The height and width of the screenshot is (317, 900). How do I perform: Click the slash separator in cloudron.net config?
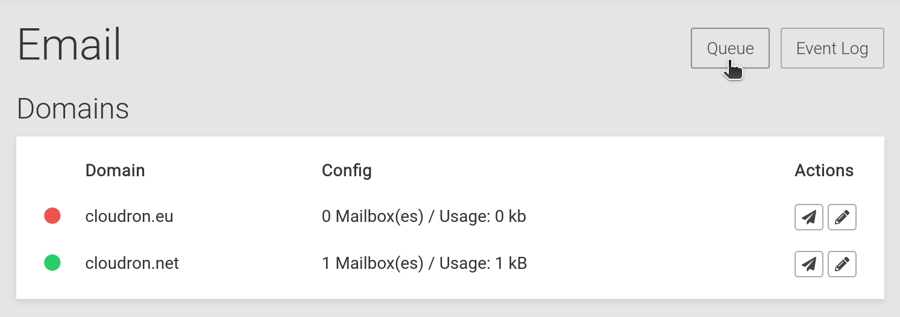[431, 263]
